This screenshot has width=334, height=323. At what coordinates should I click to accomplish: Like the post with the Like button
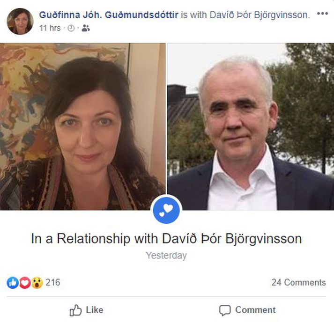pyautogui.click(x=87, y=310)
